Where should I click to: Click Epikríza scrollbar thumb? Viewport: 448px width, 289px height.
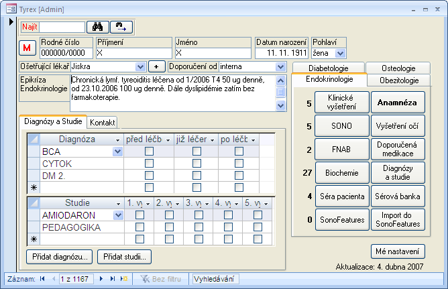280,93
